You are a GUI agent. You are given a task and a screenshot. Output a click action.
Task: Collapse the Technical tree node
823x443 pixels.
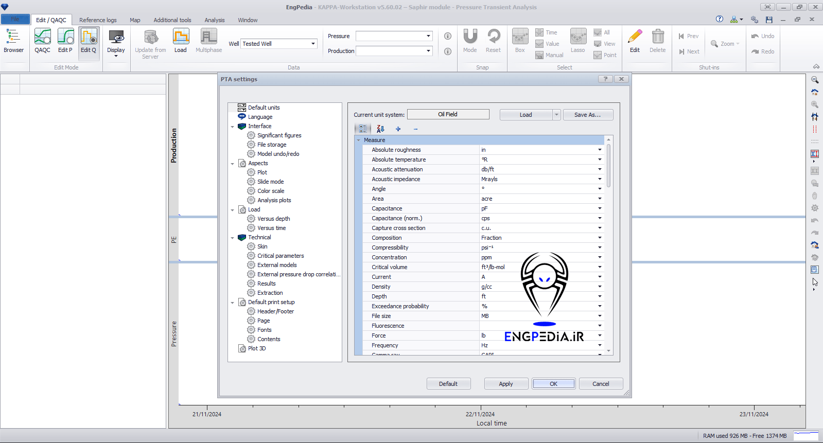[x=233, y=238]
